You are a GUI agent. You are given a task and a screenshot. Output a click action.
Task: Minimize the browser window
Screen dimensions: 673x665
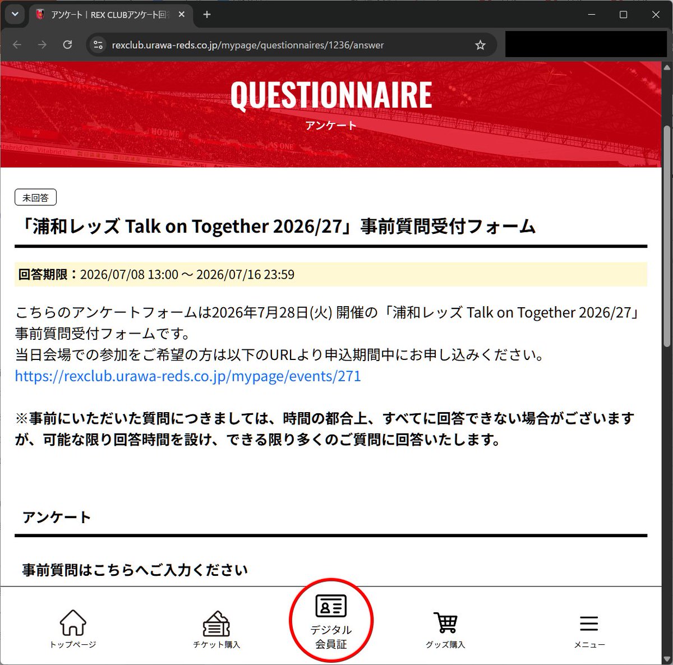click(591, 15)
